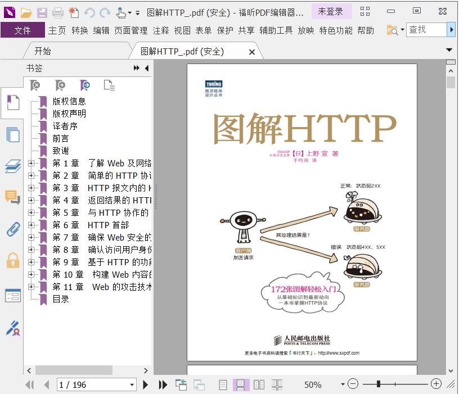
Task: Collapse the bookmarks side panel
Action: [147, 68]
